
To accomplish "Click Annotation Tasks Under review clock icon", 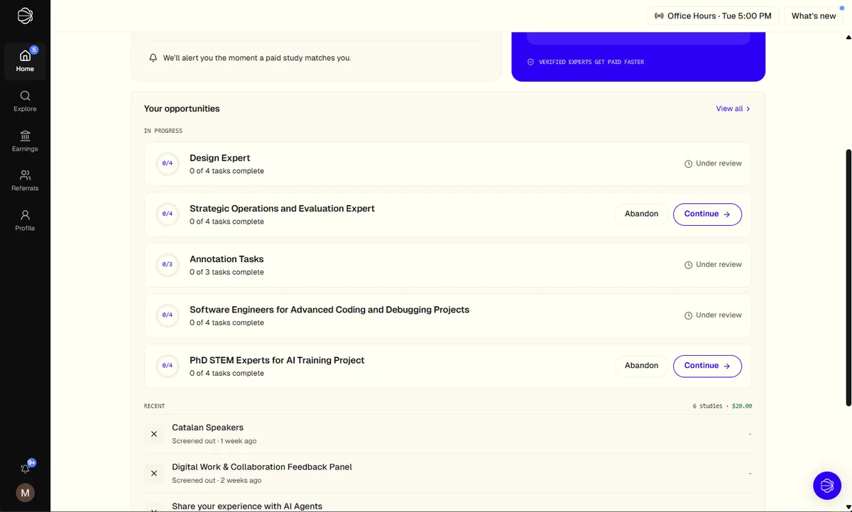I will 688,265.
